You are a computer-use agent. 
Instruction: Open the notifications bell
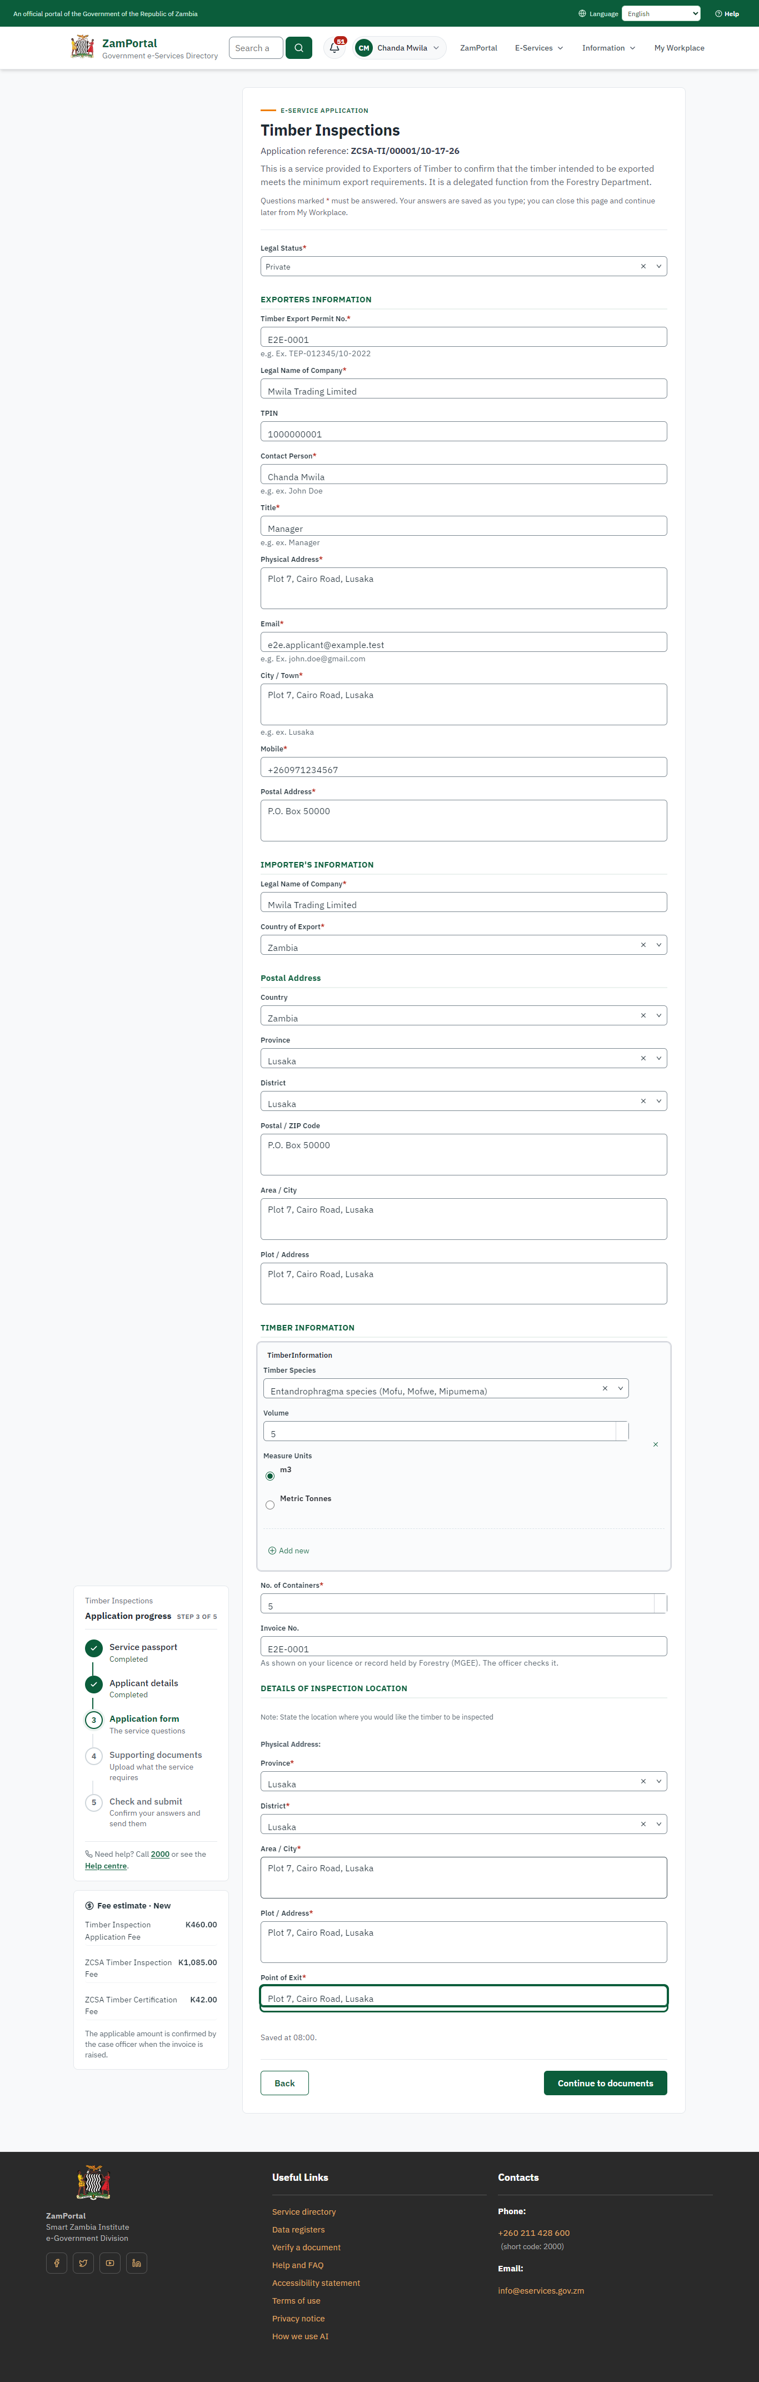click(x=334, y=48)
